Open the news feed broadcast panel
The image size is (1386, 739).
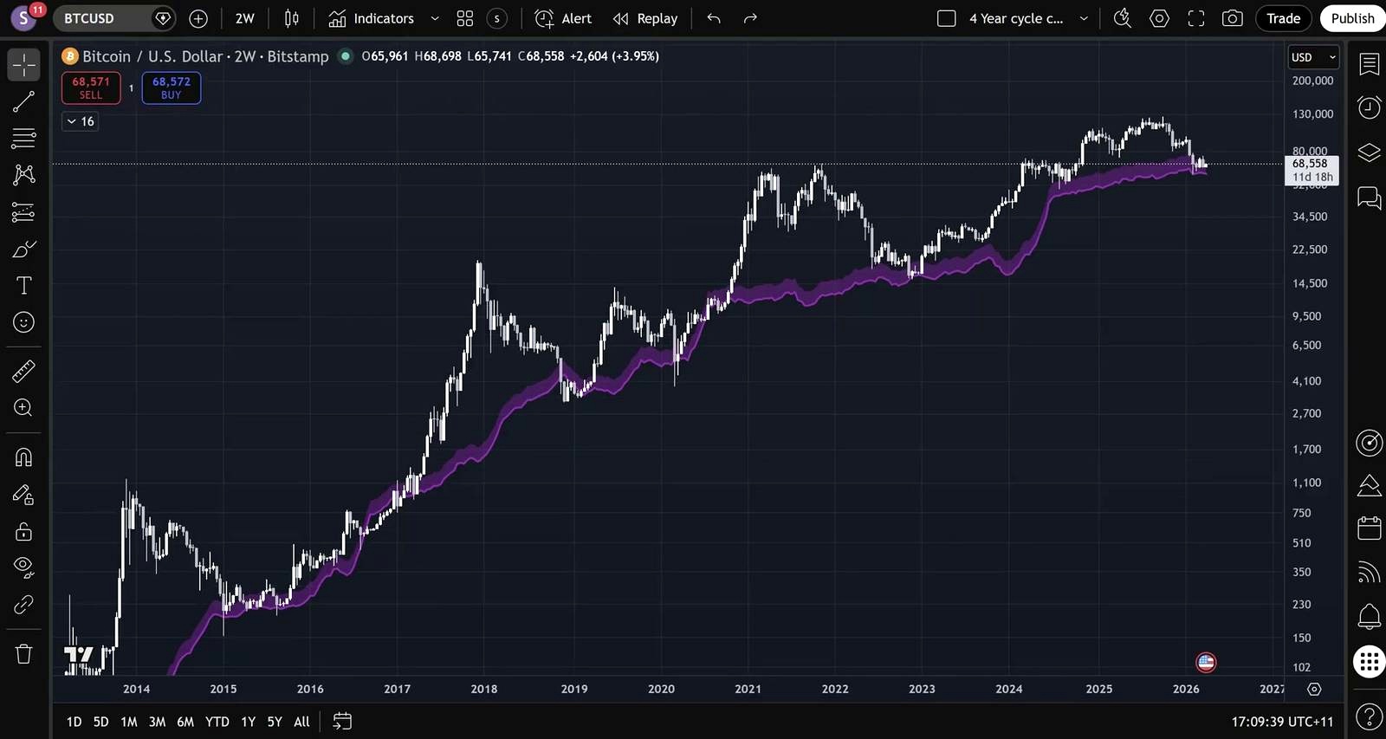[x=1369, y=572]
